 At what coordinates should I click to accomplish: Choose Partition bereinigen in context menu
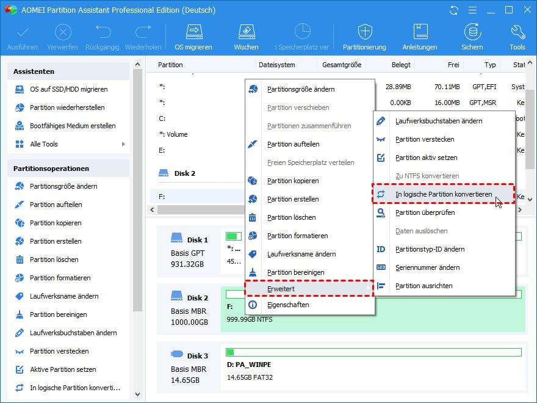tap(310, 272)
